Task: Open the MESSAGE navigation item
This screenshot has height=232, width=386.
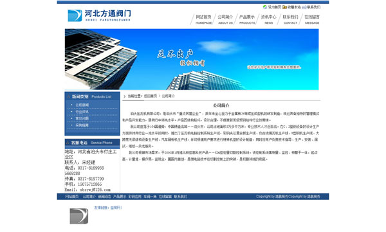Action: 312,19
